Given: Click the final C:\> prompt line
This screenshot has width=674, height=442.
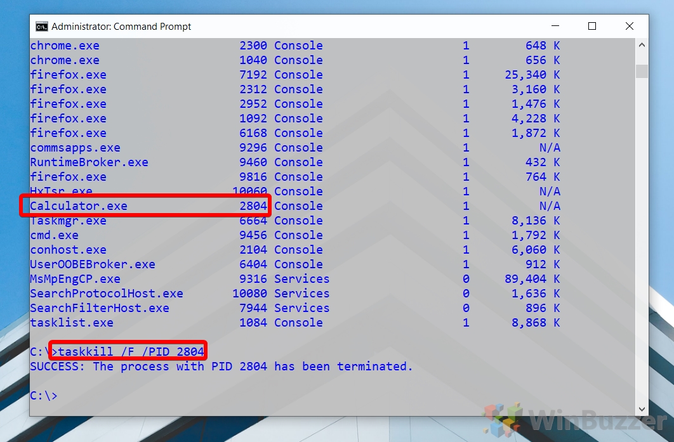Looking at the screenshot, I should [43, 396].
